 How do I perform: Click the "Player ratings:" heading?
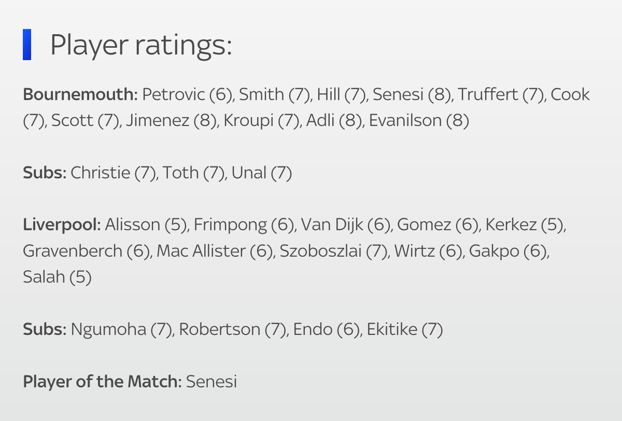[140, 45]
